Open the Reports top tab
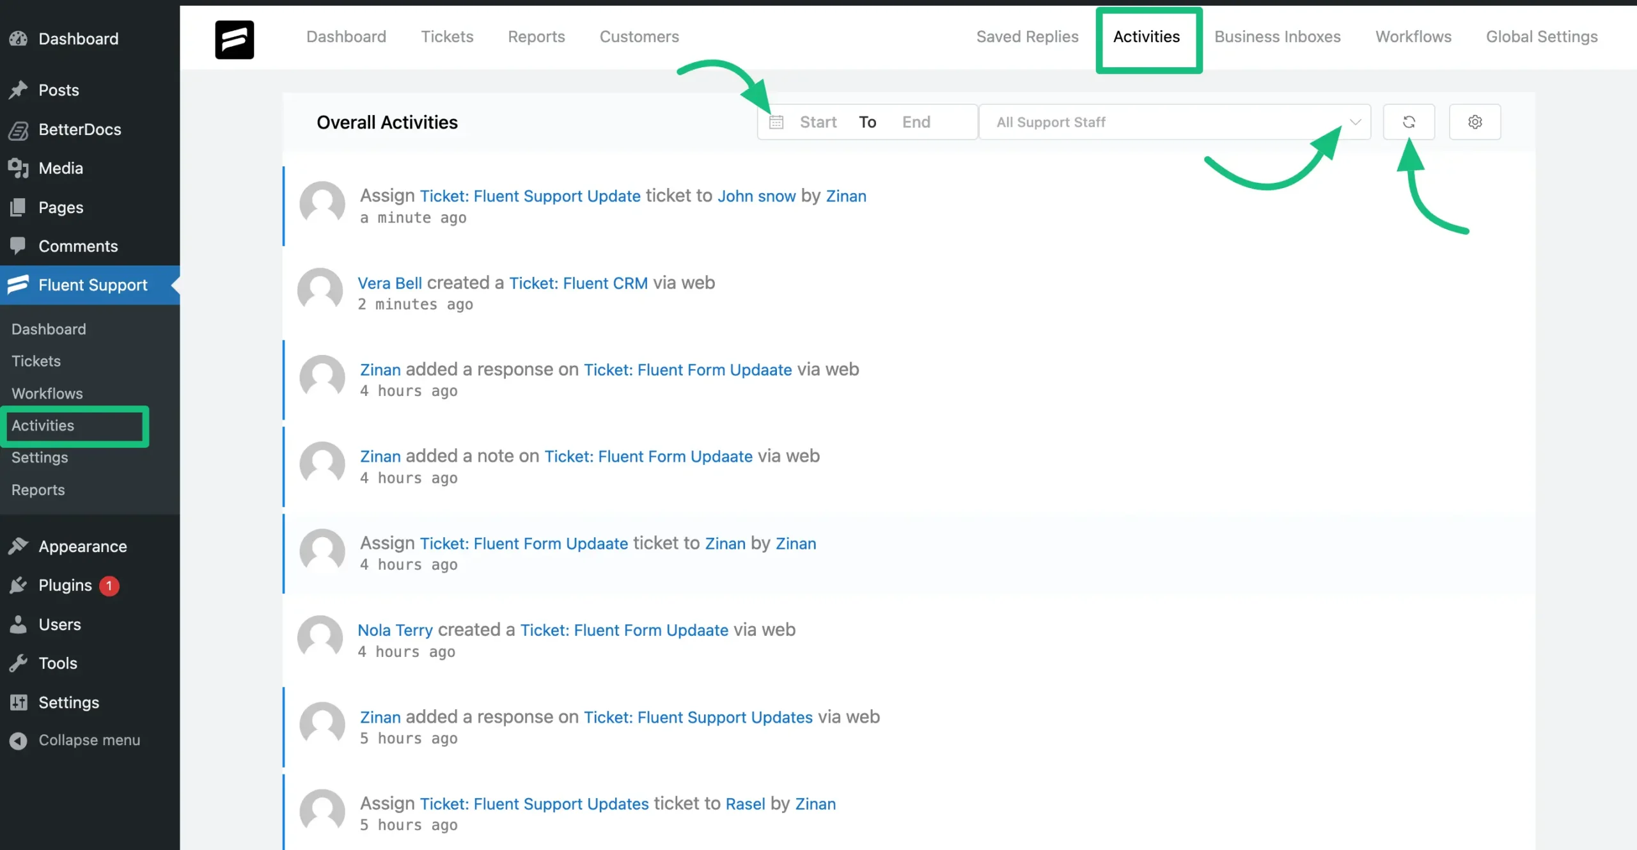This screenshot has height=850, width=1637. pyautogui.click(x=536, y=36)
